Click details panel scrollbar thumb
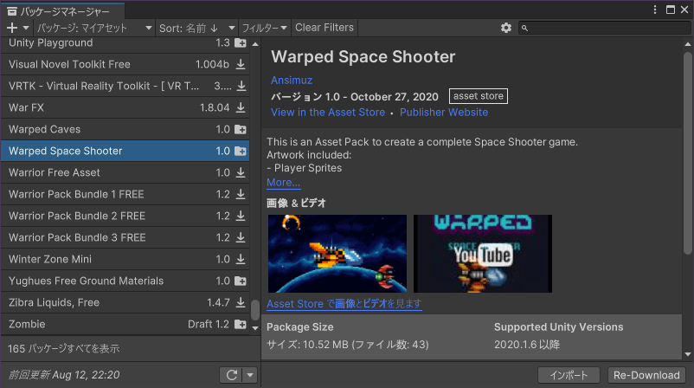This screenshot has height=388, width=694. coord(687,152)
